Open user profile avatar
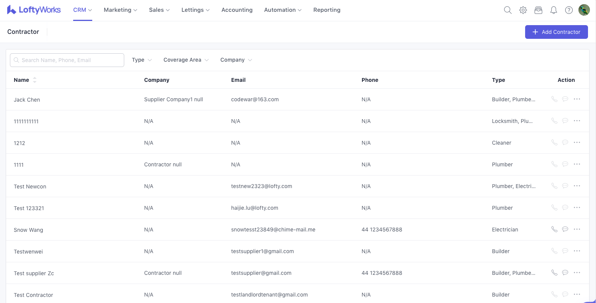 tap(584, 10)
